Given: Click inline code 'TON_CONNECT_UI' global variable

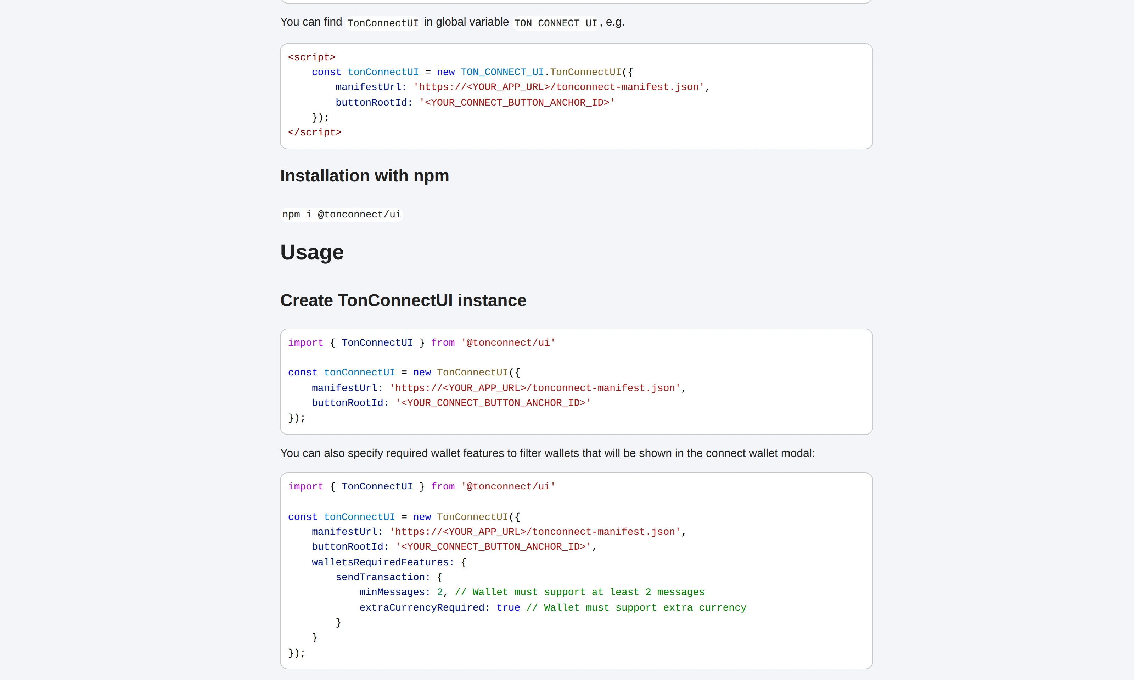Looking at the screenshot, I should [556, 23].
